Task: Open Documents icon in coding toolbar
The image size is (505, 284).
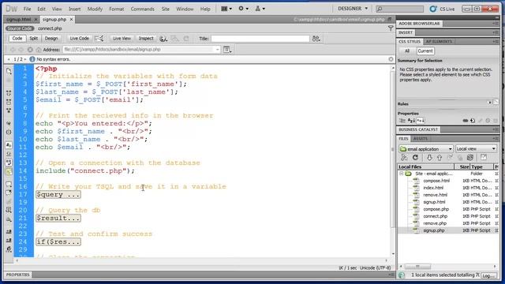Action: [9, 71]
